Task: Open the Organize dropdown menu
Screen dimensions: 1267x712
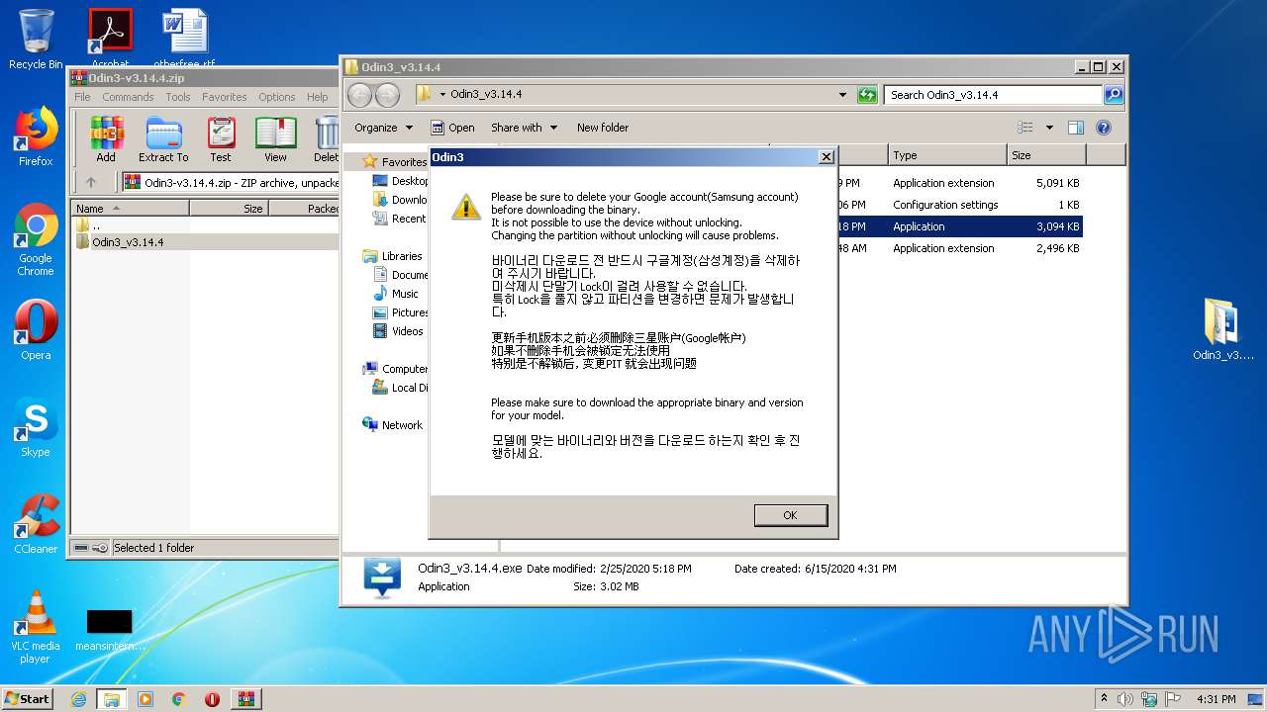Action: [x=383, y=128]
